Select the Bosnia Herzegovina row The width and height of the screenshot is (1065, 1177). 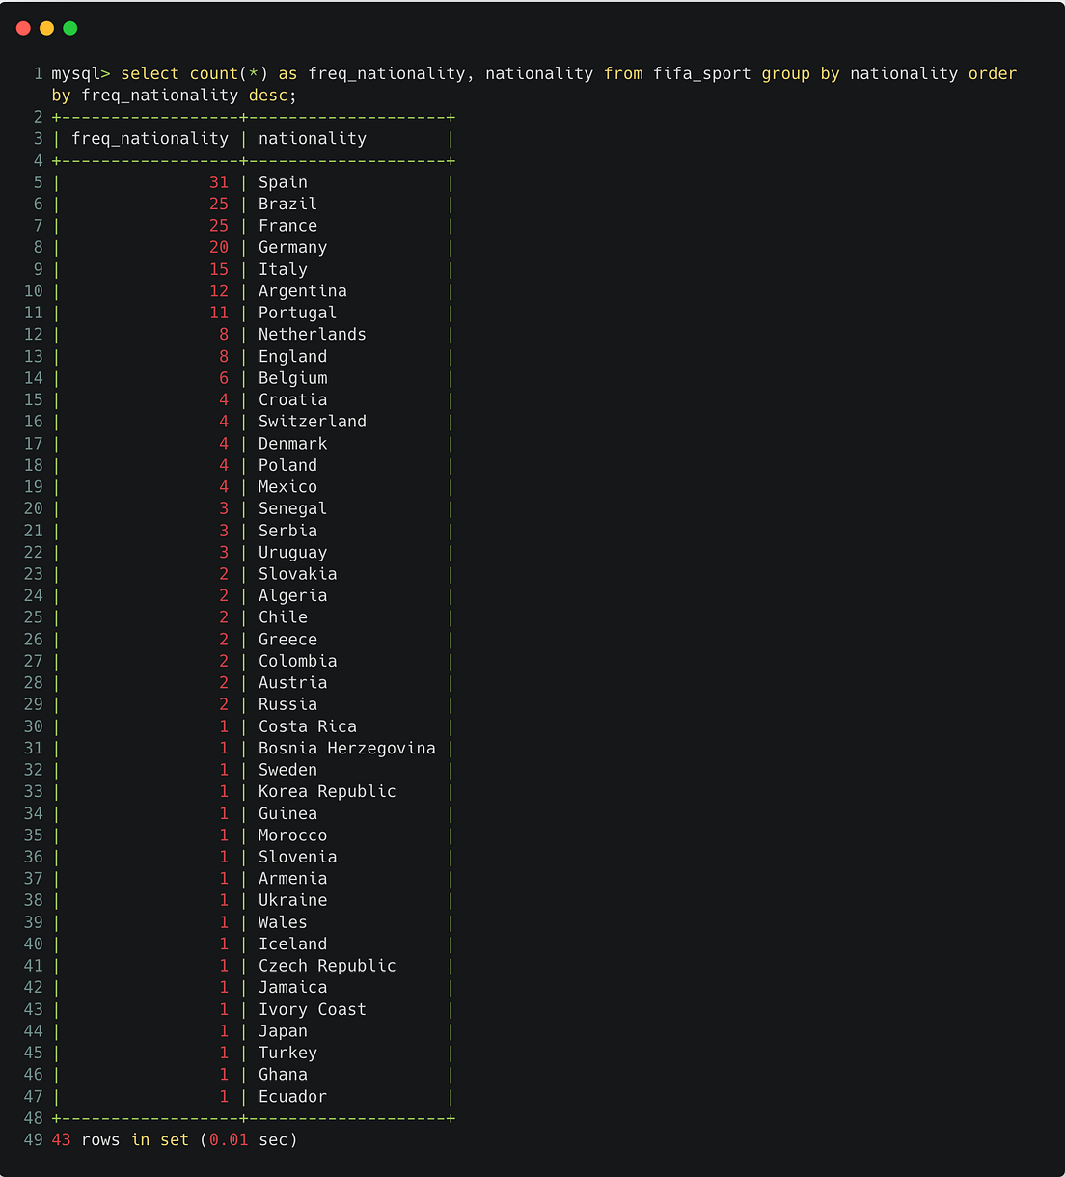pos(346,748)
